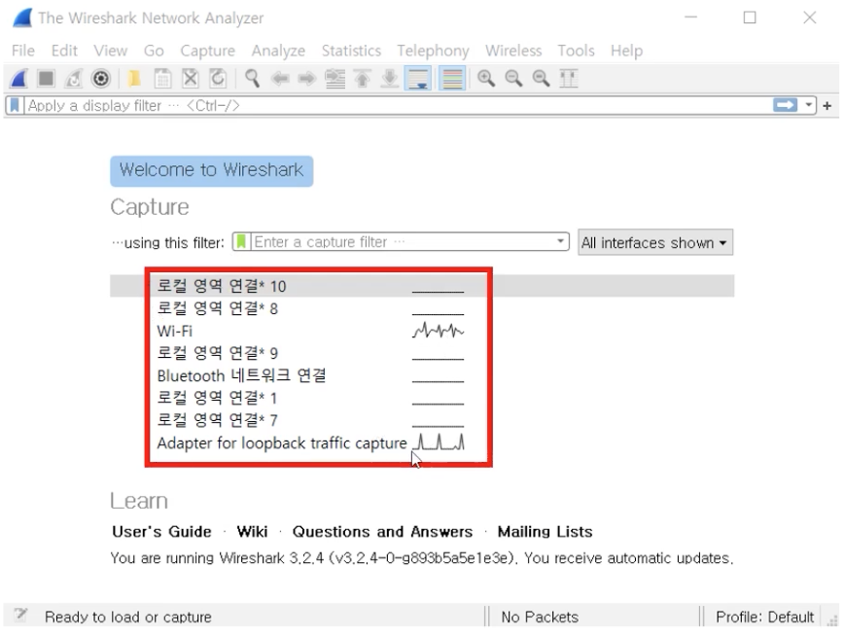Expand display filter history dropdown
Screen dimensions: 844x636
pos(808,105)
